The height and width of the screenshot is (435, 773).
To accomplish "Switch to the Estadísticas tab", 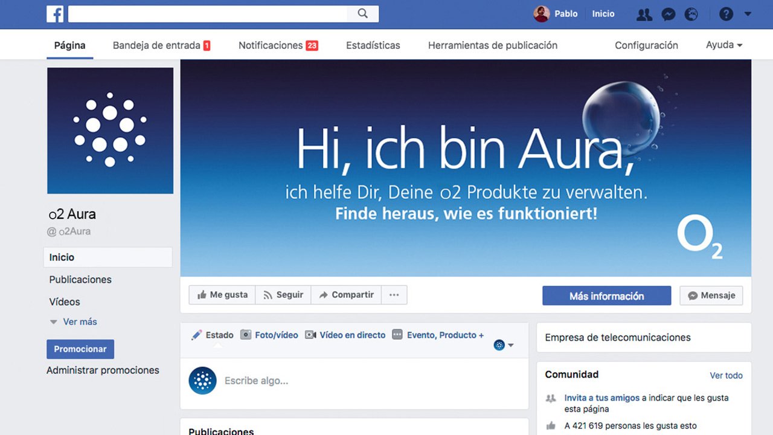I will [373, 45].
